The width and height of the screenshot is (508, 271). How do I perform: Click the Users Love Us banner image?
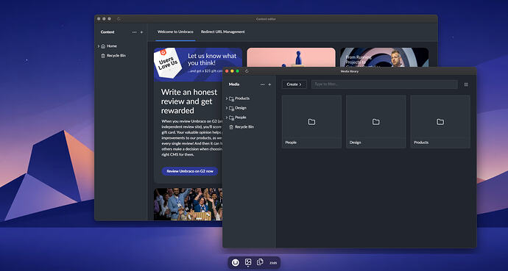[198, 65]
